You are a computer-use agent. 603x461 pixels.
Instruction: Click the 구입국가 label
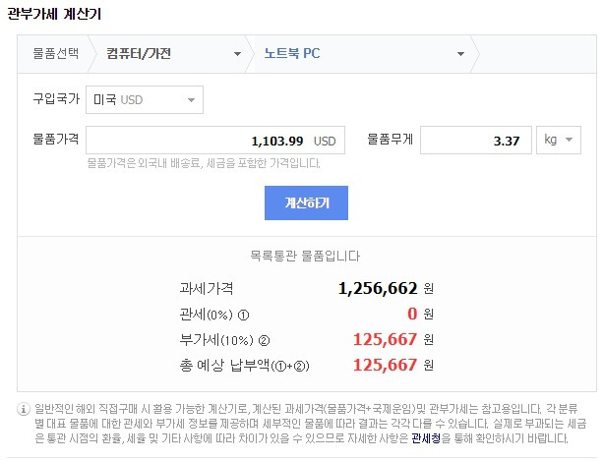(56, 98)
